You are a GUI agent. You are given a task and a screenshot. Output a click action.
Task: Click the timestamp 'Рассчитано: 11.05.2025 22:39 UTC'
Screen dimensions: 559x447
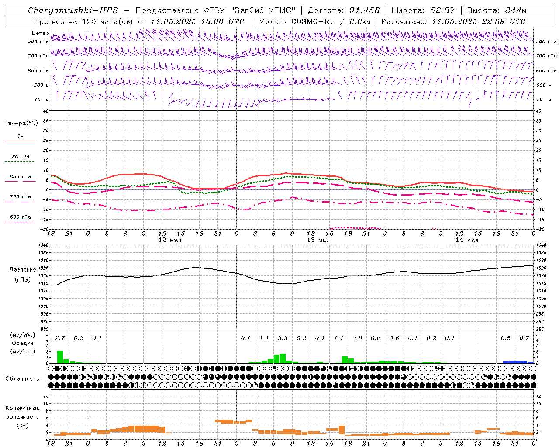[x=453, y=21]
